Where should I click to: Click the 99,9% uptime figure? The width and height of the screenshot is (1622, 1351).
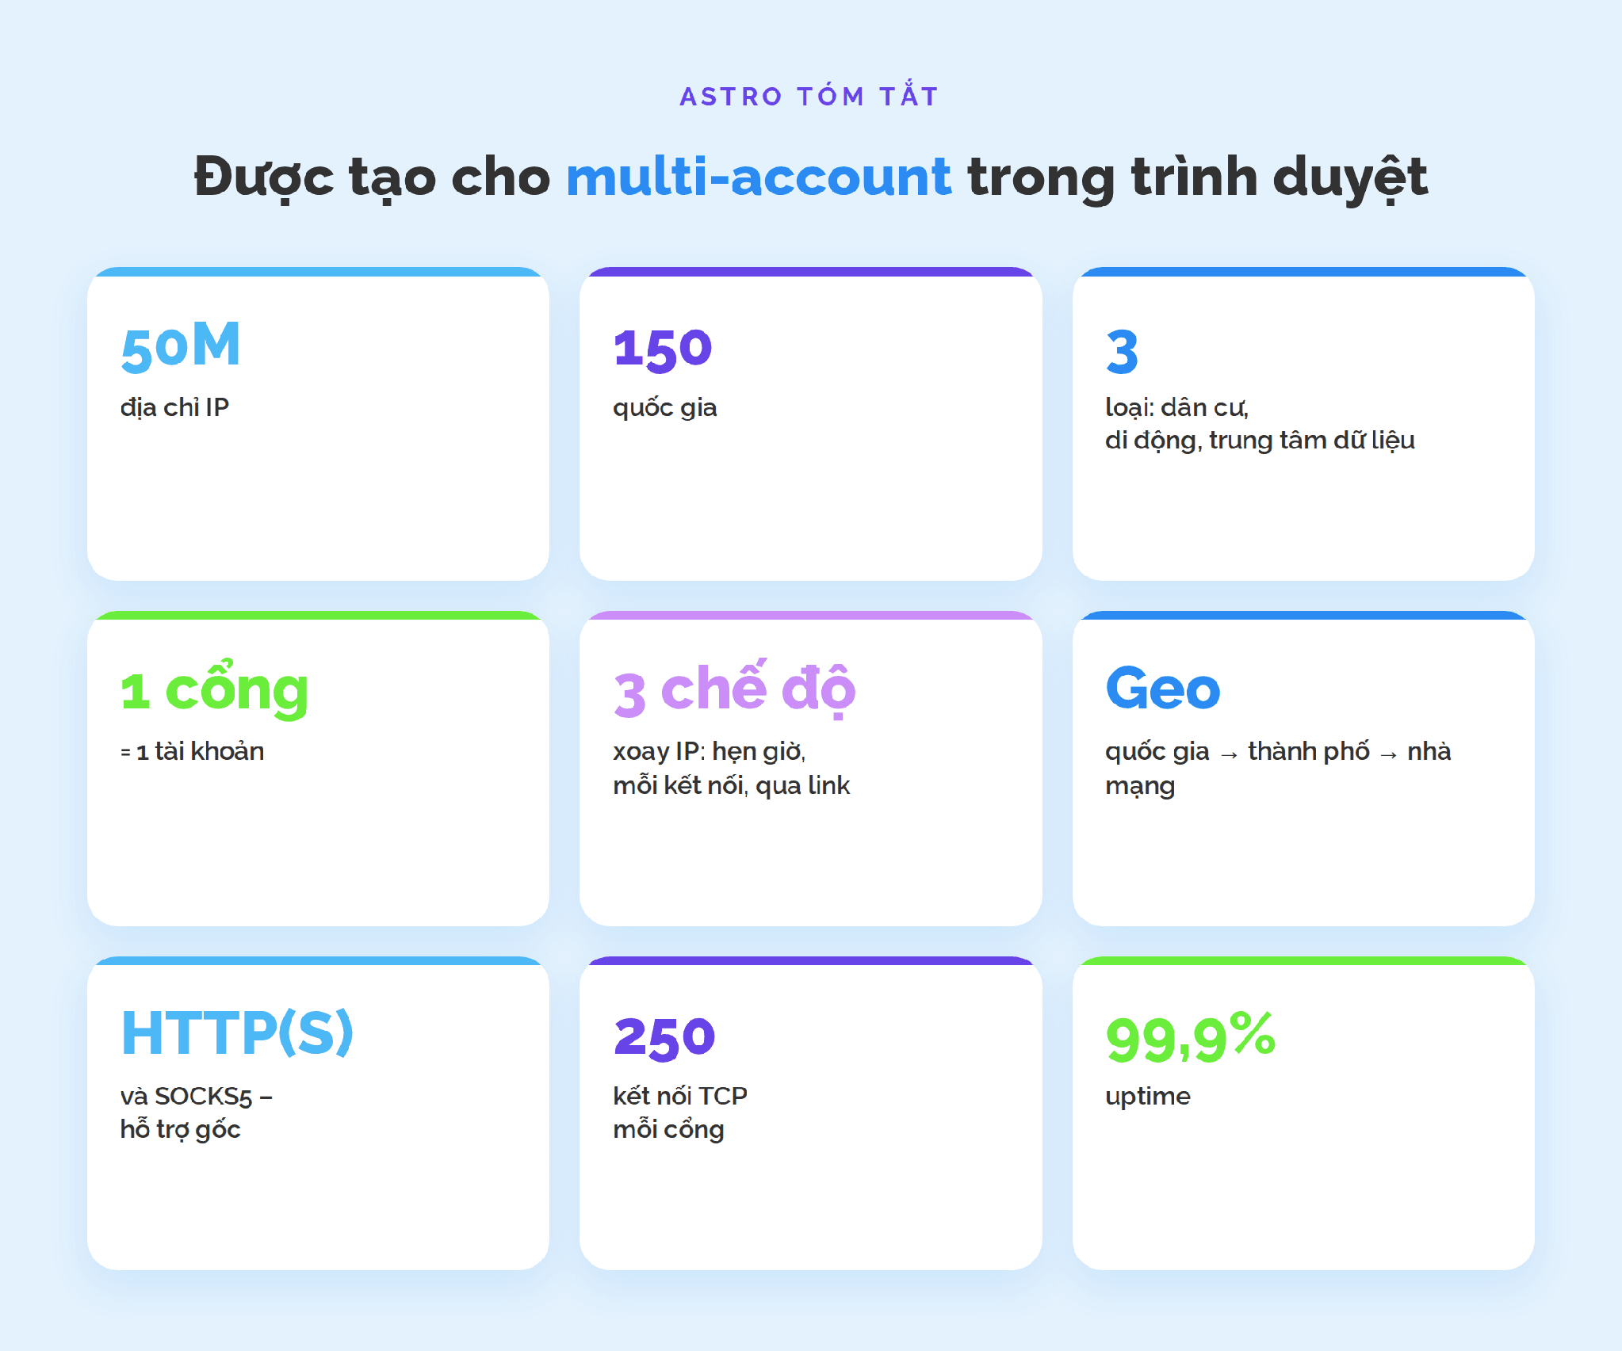pyautogui.click(x=1191, y=1037)
